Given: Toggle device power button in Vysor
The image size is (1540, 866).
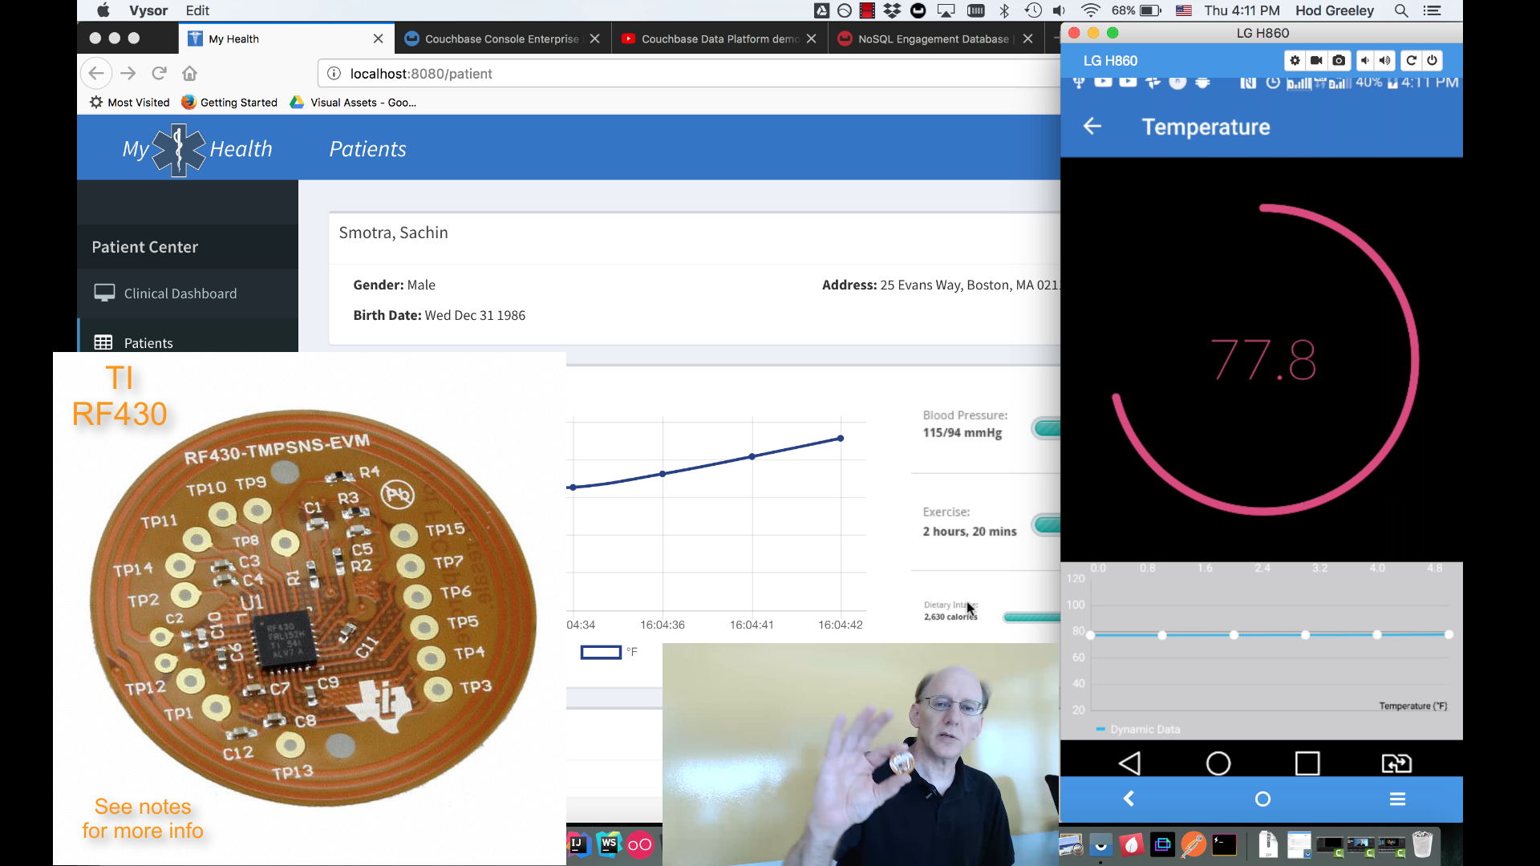Looking at the screenshot, I should coord(1432,60).
